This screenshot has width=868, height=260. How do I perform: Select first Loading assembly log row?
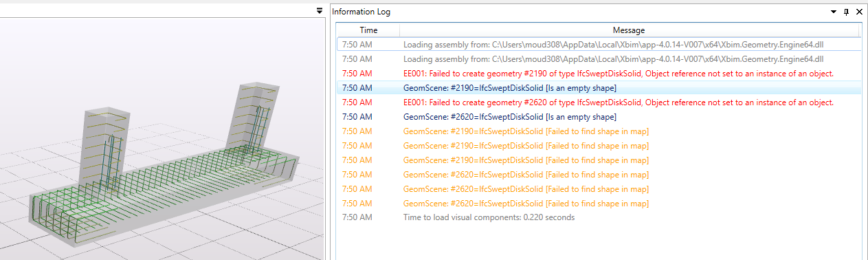click(x=599, y=44)
